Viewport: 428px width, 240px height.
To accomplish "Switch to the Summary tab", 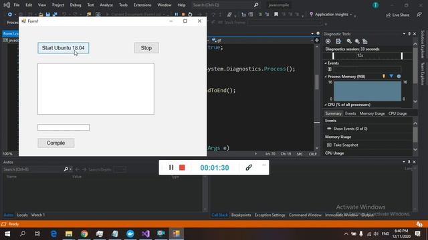I will tap(333, 113).
